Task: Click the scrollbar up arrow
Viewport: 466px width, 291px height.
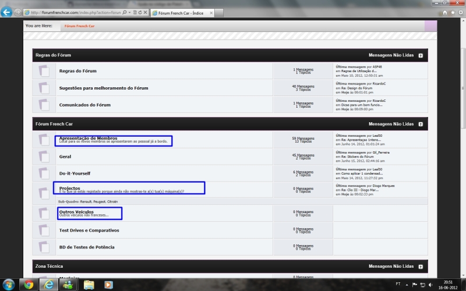Action: 463,21
